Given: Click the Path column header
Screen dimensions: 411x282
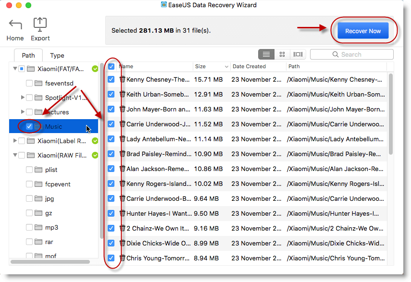Looking at the screenshot, I should pyautogui.click(x=336, y=66).
